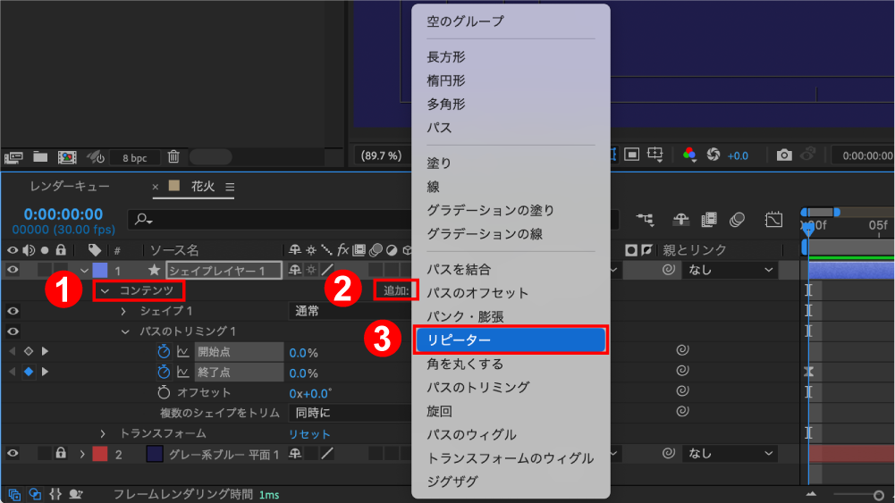Expand the グレー系ブルー 平面 1 layer
This screenshot has height=503, width=895.
tap(82, 455)
